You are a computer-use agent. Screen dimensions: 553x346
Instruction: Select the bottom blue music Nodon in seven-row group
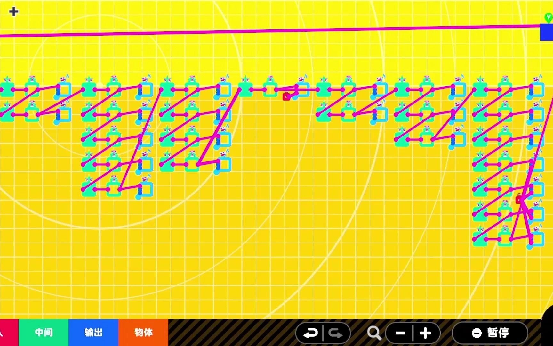pyautogui.click(x=536, y=238)
